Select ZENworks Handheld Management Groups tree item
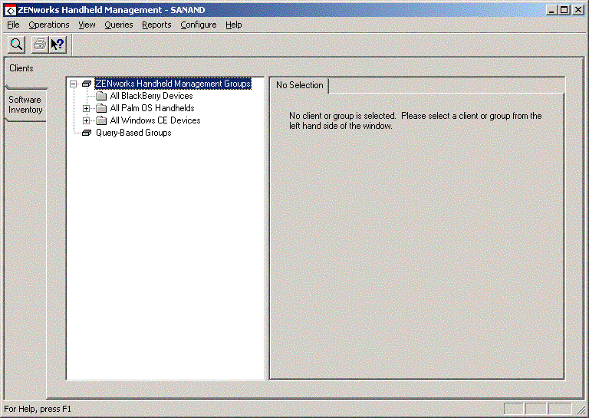Screen dimensions: 589x418 coord(173,84)
